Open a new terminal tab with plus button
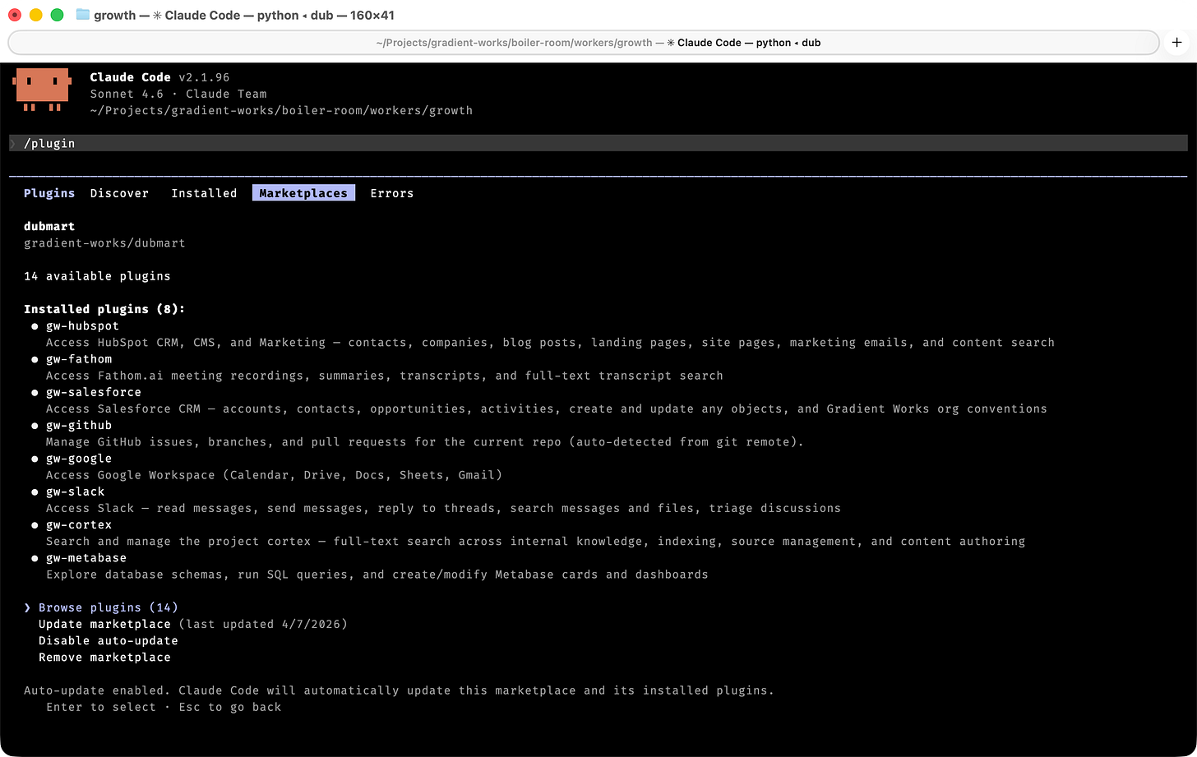The image size is (1197, 757). pos(1177,43)
